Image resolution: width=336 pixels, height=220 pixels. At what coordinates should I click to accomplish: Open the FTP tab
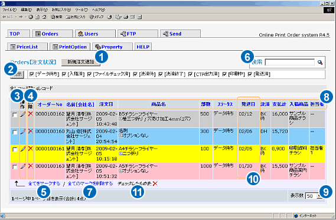[x=138, y=34]
